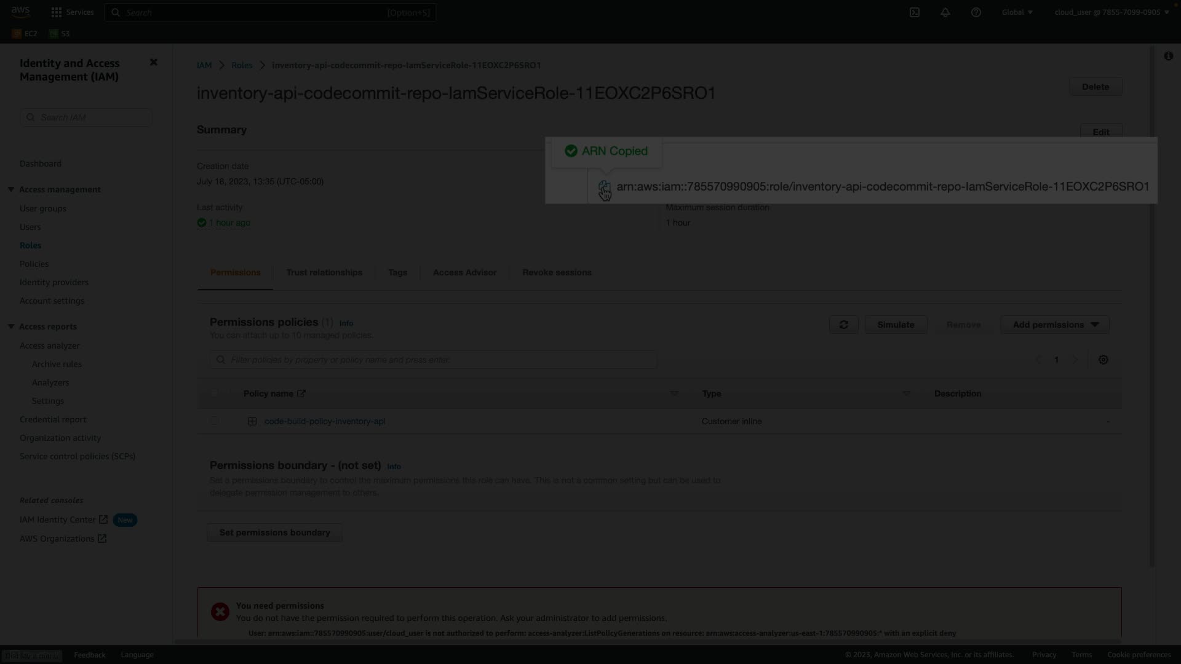Click the EC2 shortcut icon

click(17, 34)
